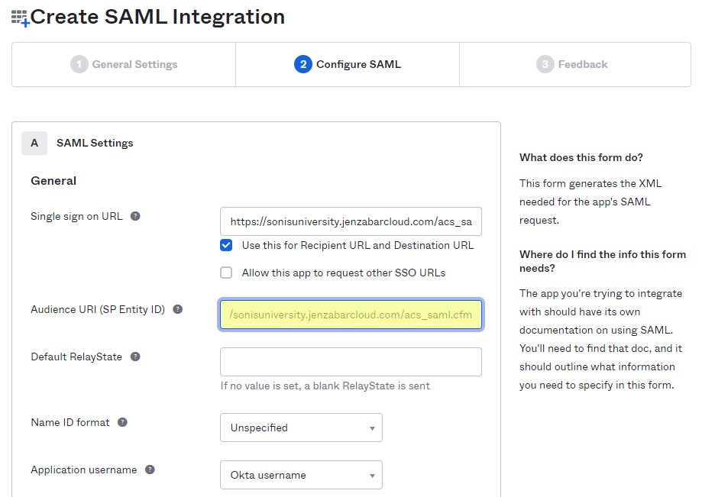The height and width of the screenshot is (497, 715).
Task: Enable Allow this app to request other SSO URLs
Action: point(226,272)
